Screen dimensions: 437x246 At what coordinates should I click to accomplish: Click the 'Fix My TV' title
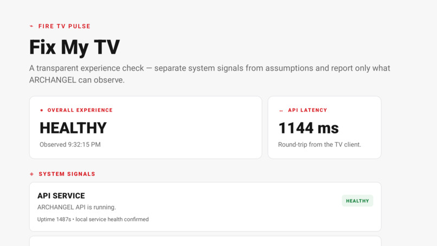[x=74, y=47]
